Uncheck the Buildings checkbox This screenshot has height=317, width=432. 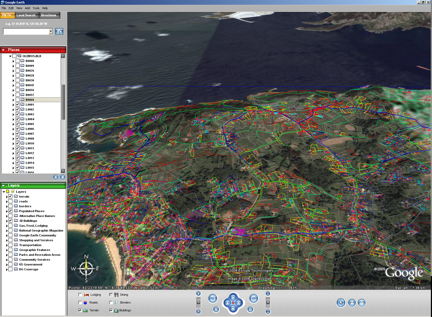(x=111, y=311)
